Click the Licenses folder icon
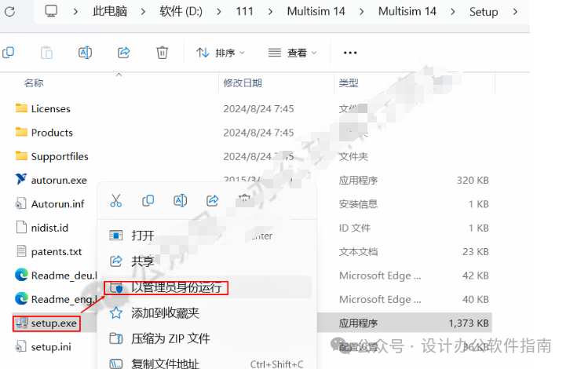The image size is (570, 369). 21,108
